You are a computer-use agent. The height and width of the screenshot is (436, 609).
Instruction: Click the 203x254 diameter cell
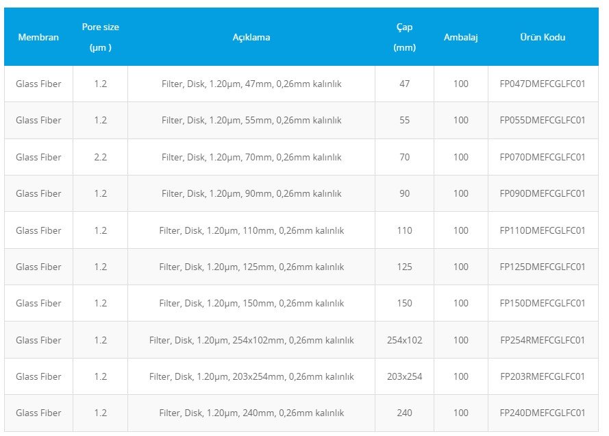click(404, 376)
